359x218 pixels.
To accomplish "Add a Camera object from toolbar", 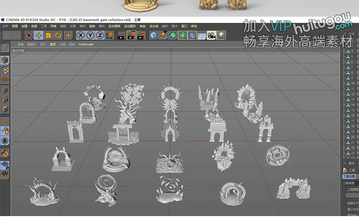I will (x=211, y=35).
